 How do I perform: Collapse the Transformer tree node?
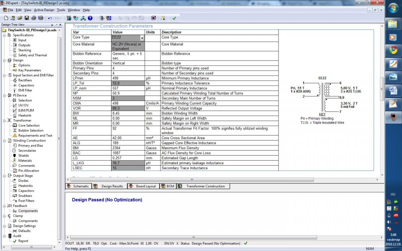pos(5,120)
